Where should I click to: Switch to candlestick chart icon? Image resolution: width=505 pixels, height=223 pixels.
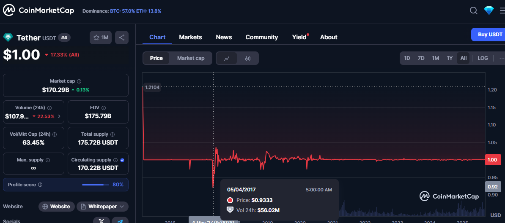click(x=248, y=58)
